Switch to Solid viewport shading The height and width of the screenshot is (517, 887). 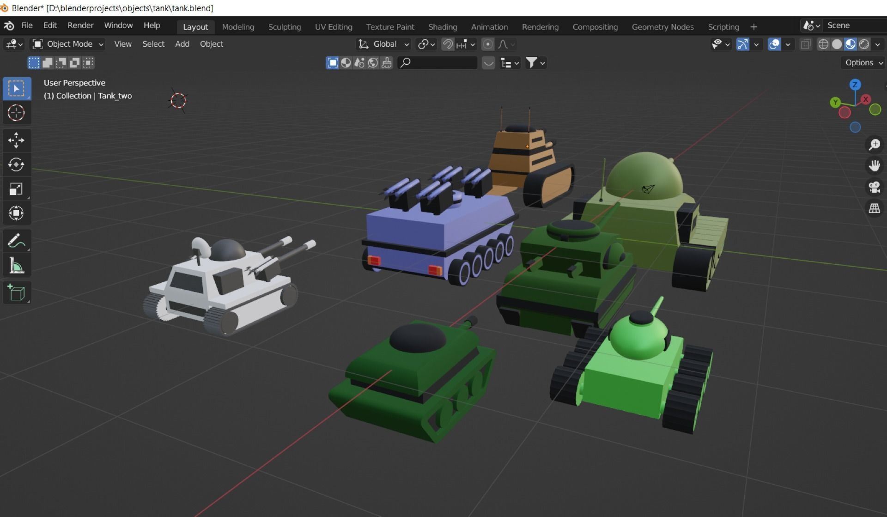tap(837, 44)
